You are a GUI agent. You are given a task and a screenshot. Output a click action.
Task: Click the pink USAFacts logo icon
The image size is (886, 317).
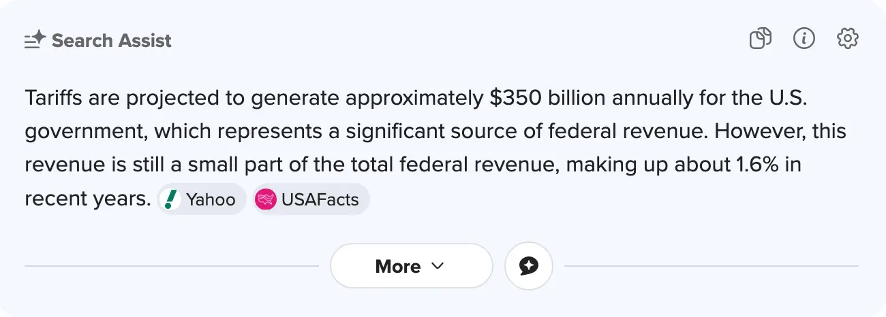point(265,199)
